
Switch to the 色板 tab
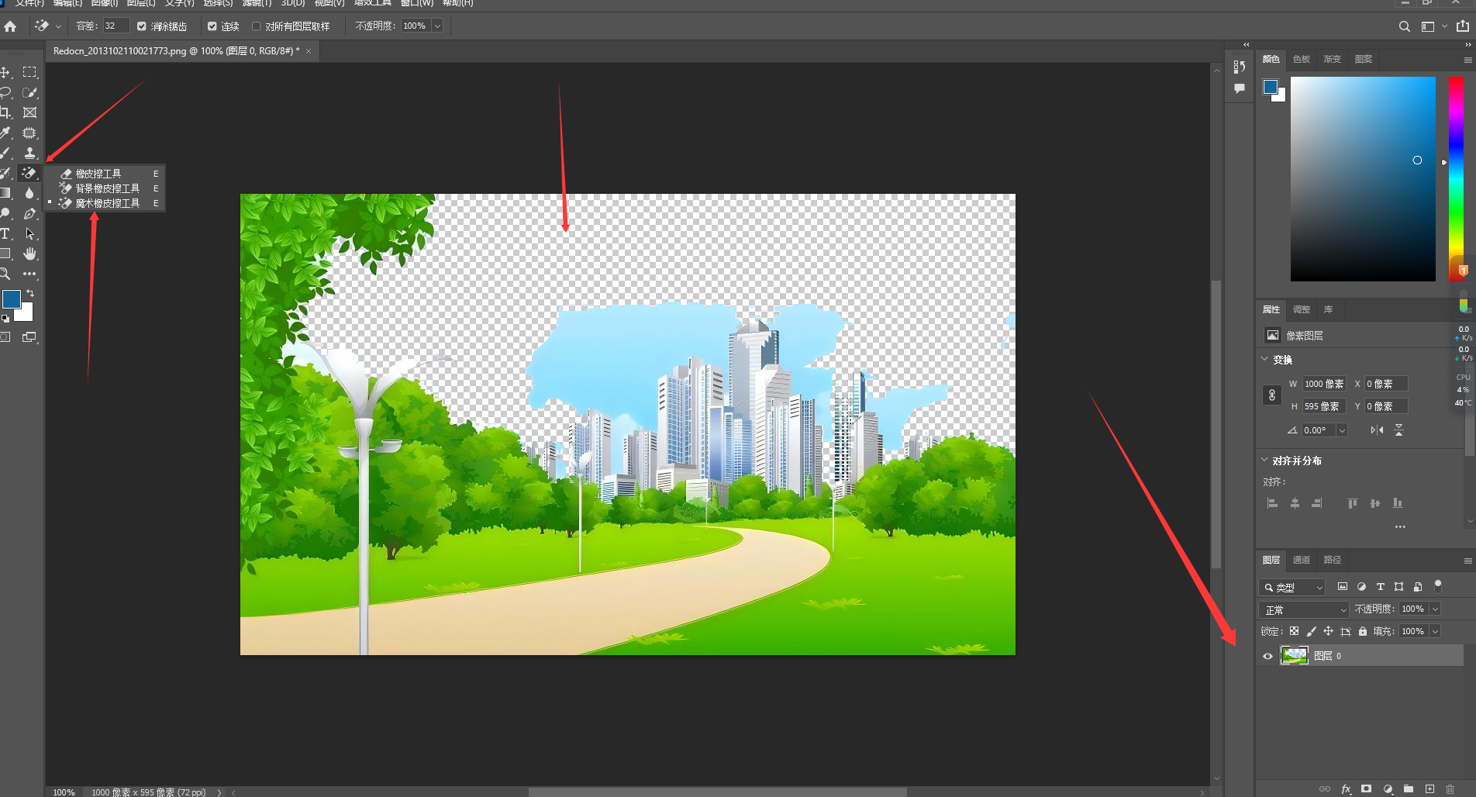[x=1302, y=59]
